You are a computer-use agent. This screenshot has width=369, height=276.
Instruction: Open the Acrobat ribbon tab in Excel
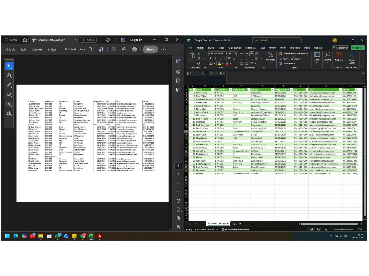click(318, 47)
